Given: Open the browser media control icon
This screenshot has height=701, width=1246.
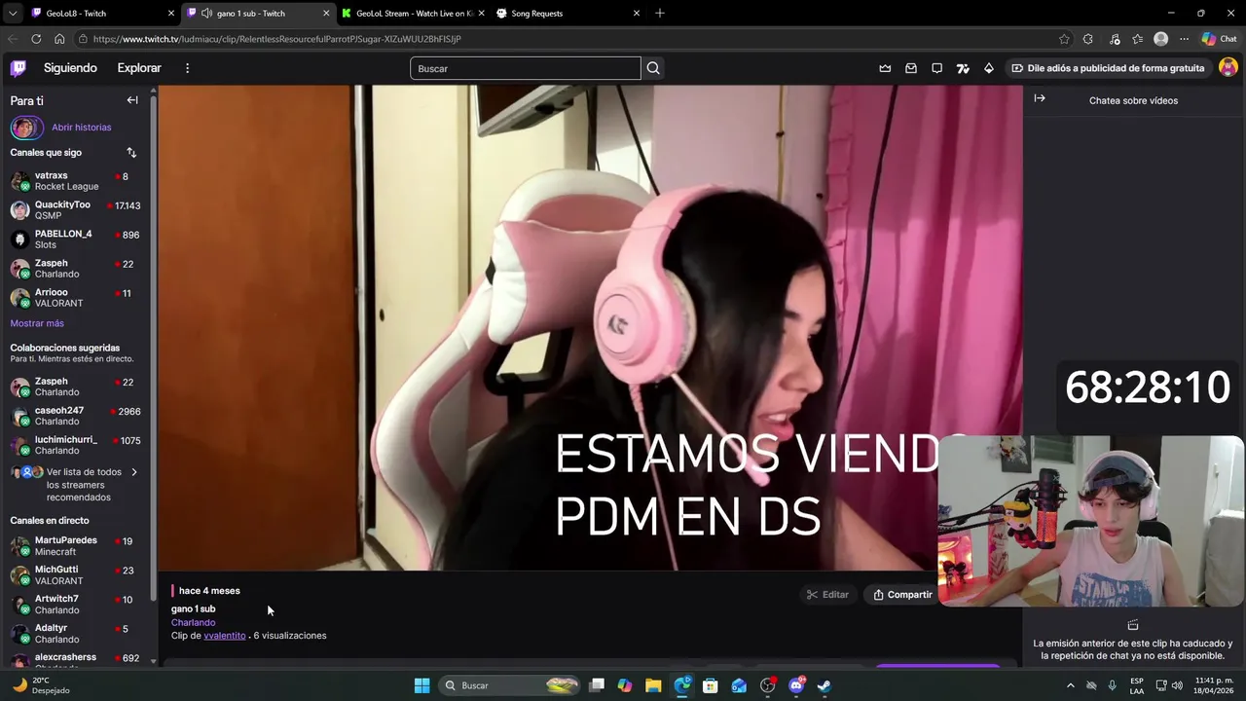Looking at the screenshot, I should click(x=1114, y=39).
